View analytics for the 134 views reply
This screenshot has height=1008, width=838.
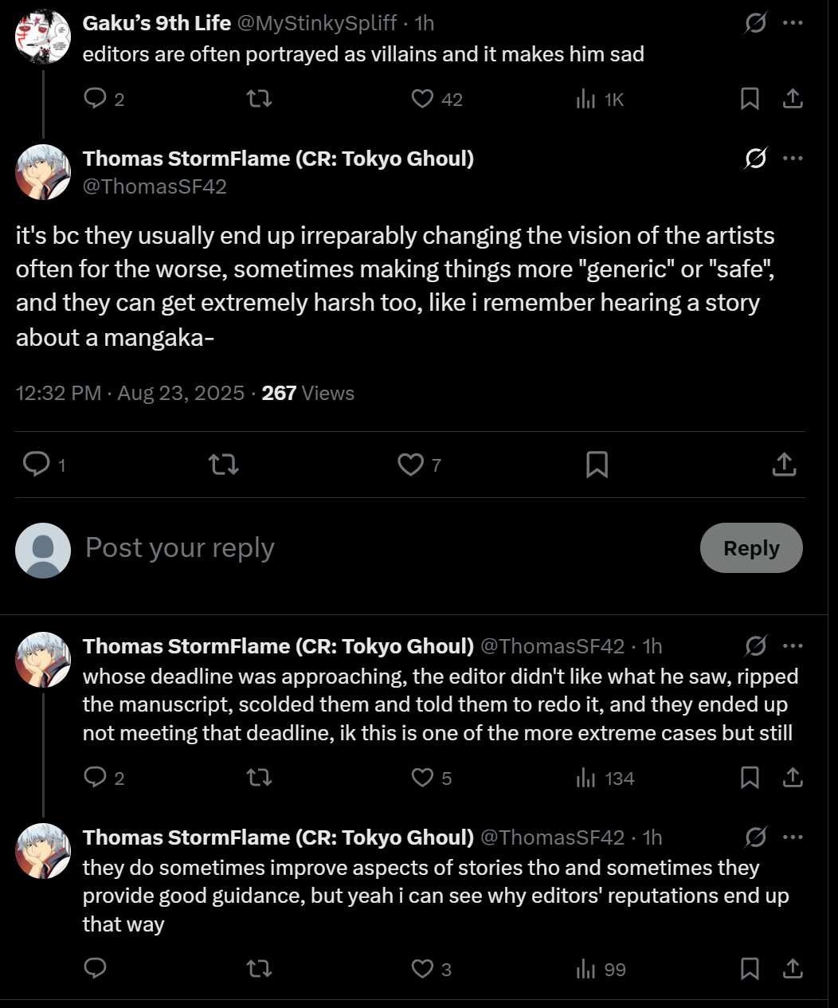(x=585, y=778)
